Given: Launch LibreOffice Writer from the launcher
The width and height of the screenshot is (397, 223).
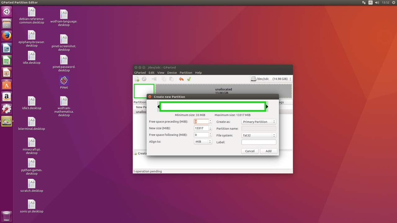Looking at the screenshot, I should click(x=7, y=48).
